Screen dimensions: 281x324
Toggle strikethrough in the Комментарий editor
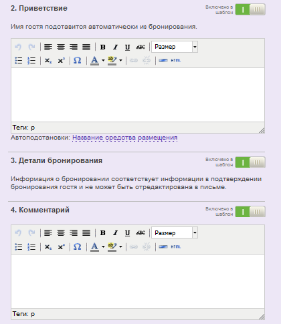click(140, 233)
